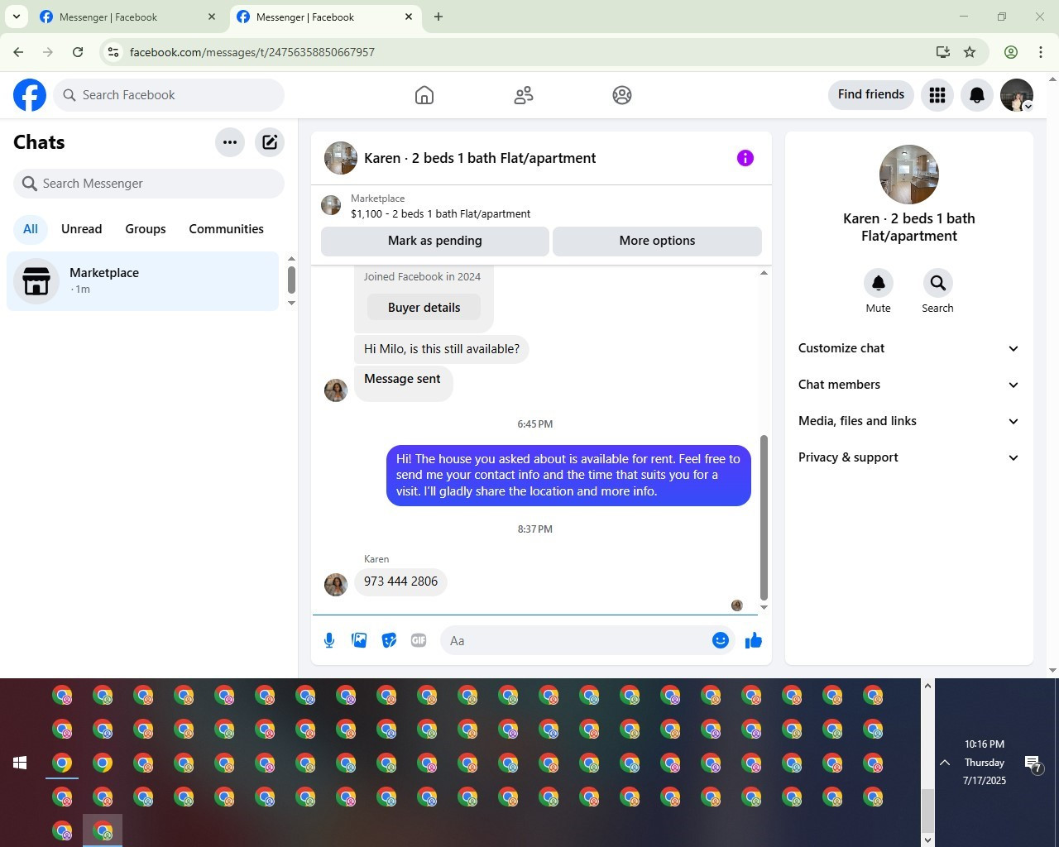This screenshot has height=847, width=1059.
Task: Click Find friends button
Action: pos(871,94)
